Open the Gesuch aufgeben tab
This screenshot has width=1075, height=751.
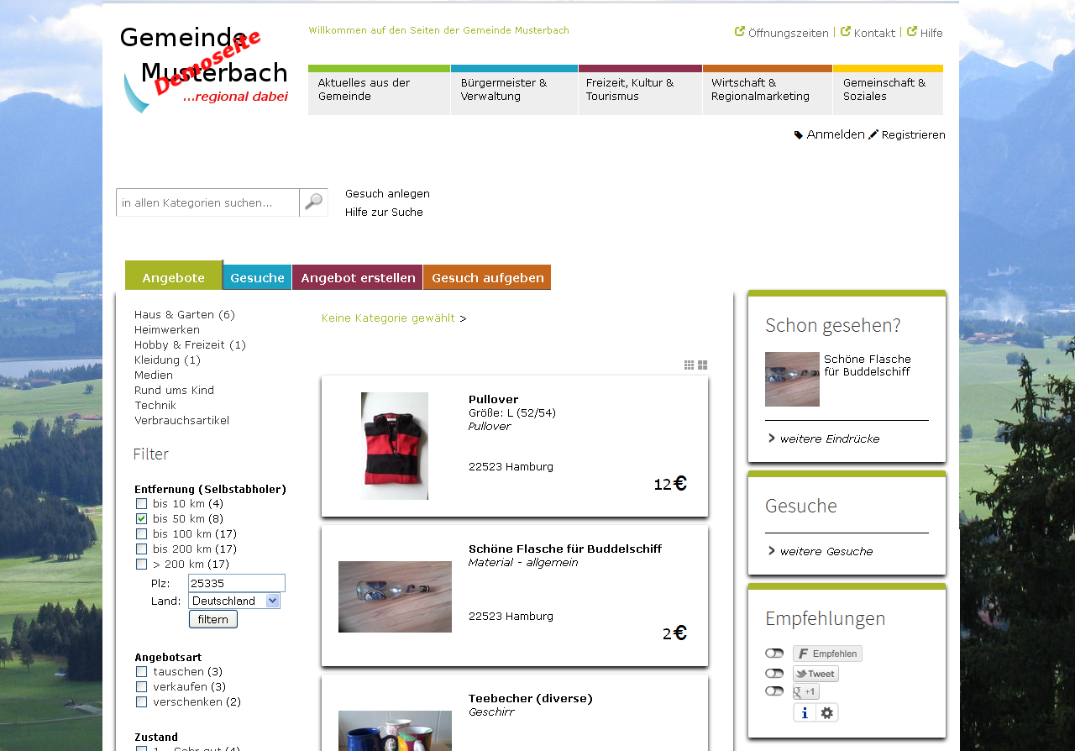487,277
